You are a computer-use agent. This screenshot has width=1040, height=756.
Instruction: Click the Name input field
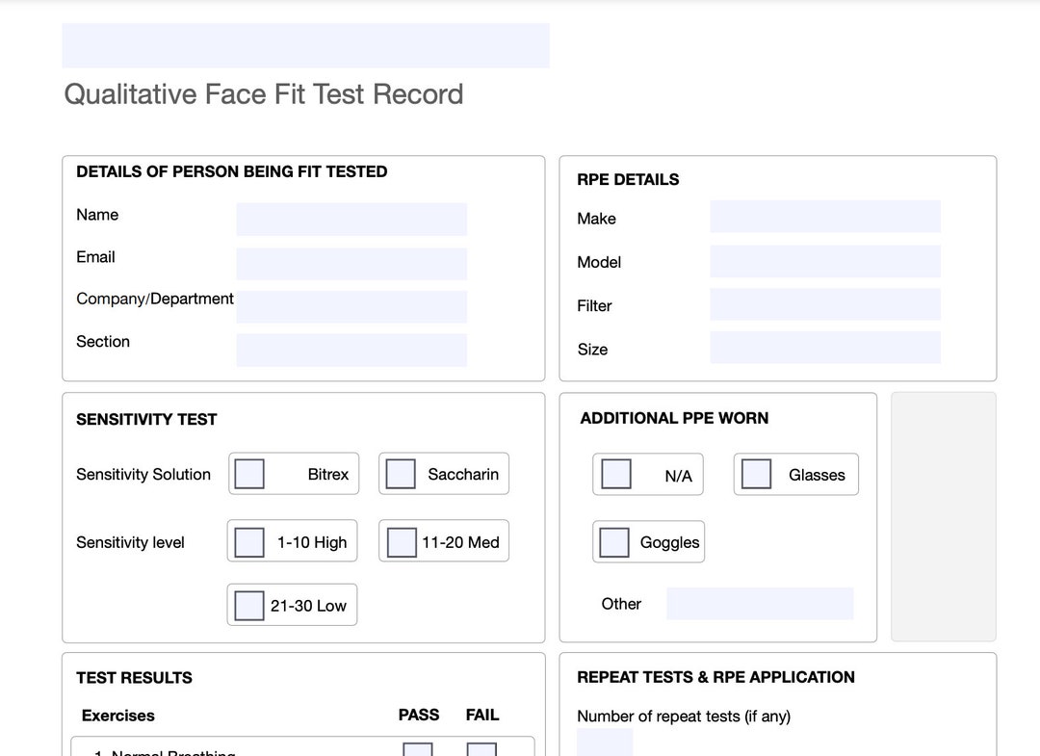351,219
